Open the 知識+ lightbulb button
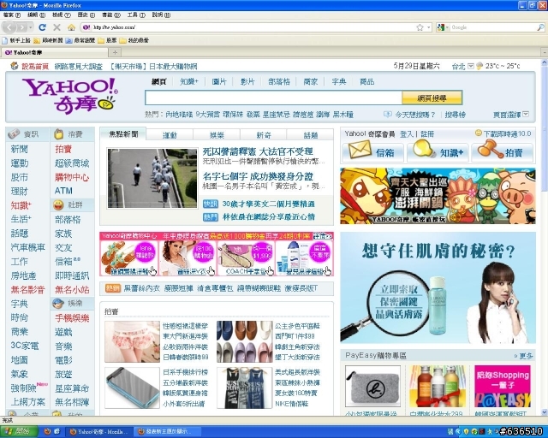 (438, 152)
